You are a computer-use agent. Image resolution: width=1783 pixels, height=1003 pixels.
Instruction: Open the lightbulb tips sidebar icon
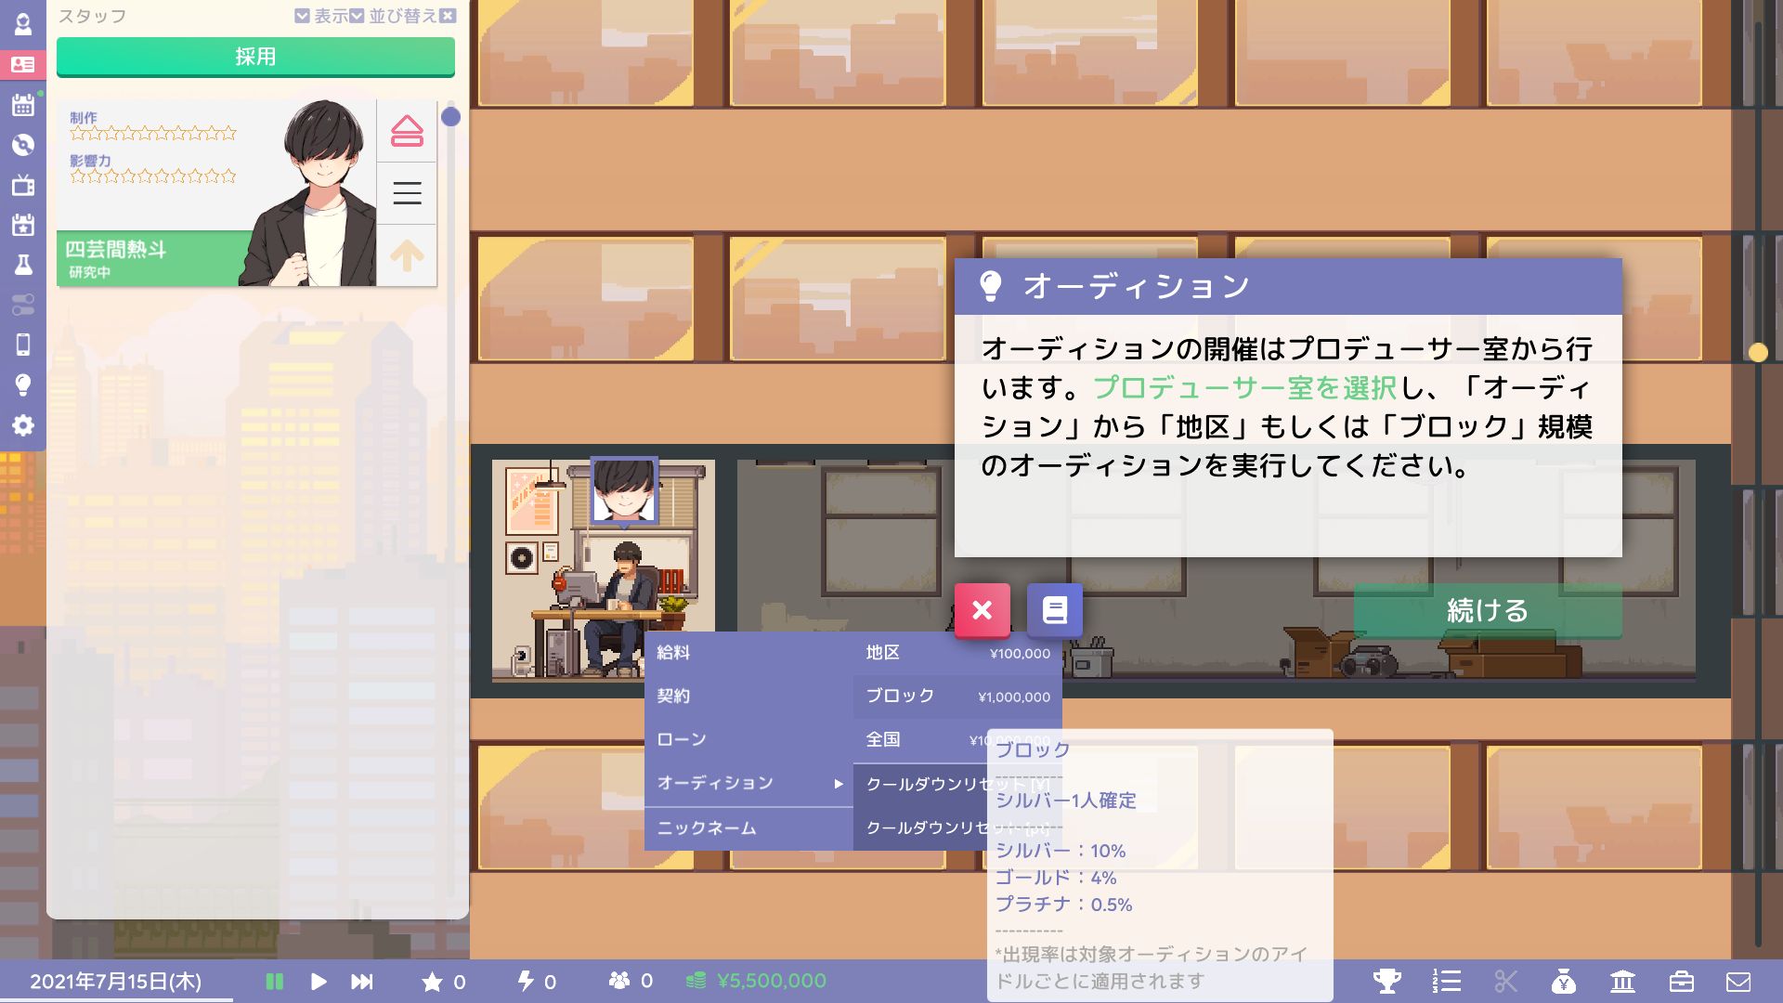22,384
